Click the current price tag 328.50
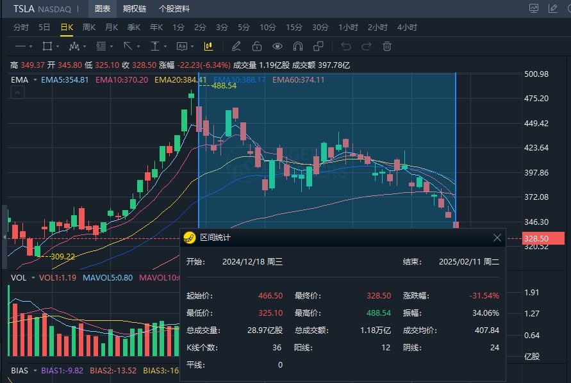571x383 pixels. (x=543, y=238)
